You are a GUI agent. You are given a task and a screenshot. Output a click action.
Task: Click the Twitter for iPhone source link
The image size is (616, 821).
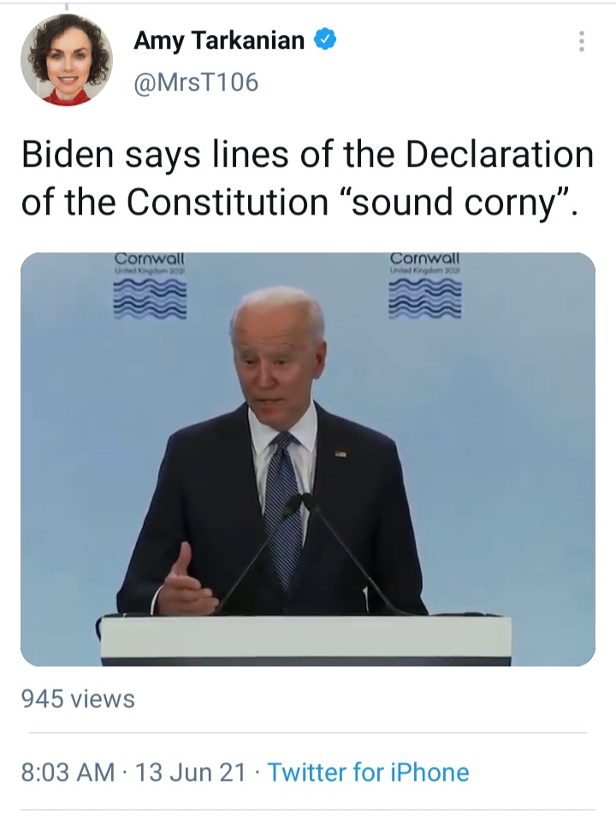pos(368,772)
